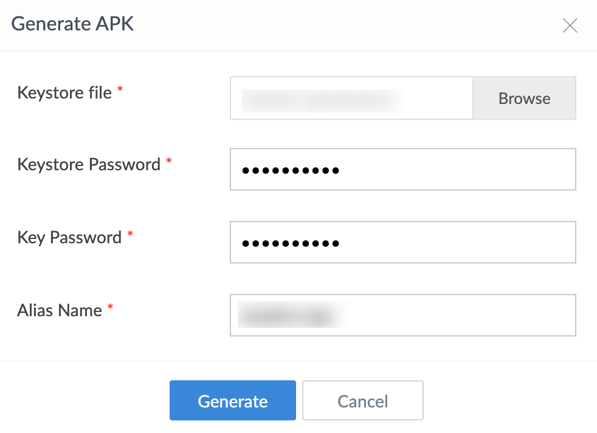Click the red asterisk beside Keystore file
The image size is (597, 433).
coord(120,89)
